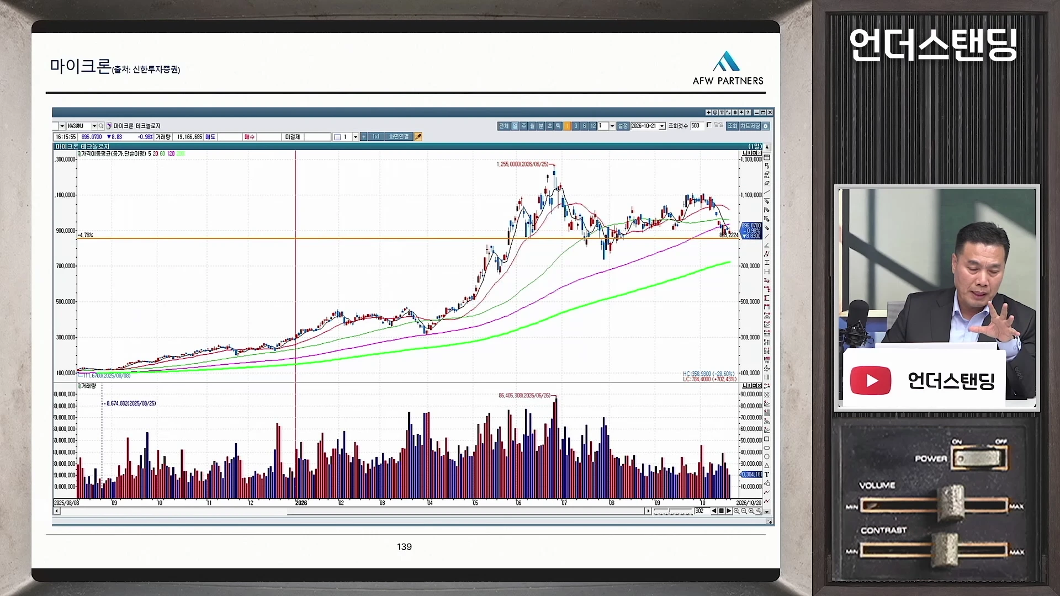Click the 조회갯수 field showing 500
Viewport: 1060px width, 596px height.
697,126
